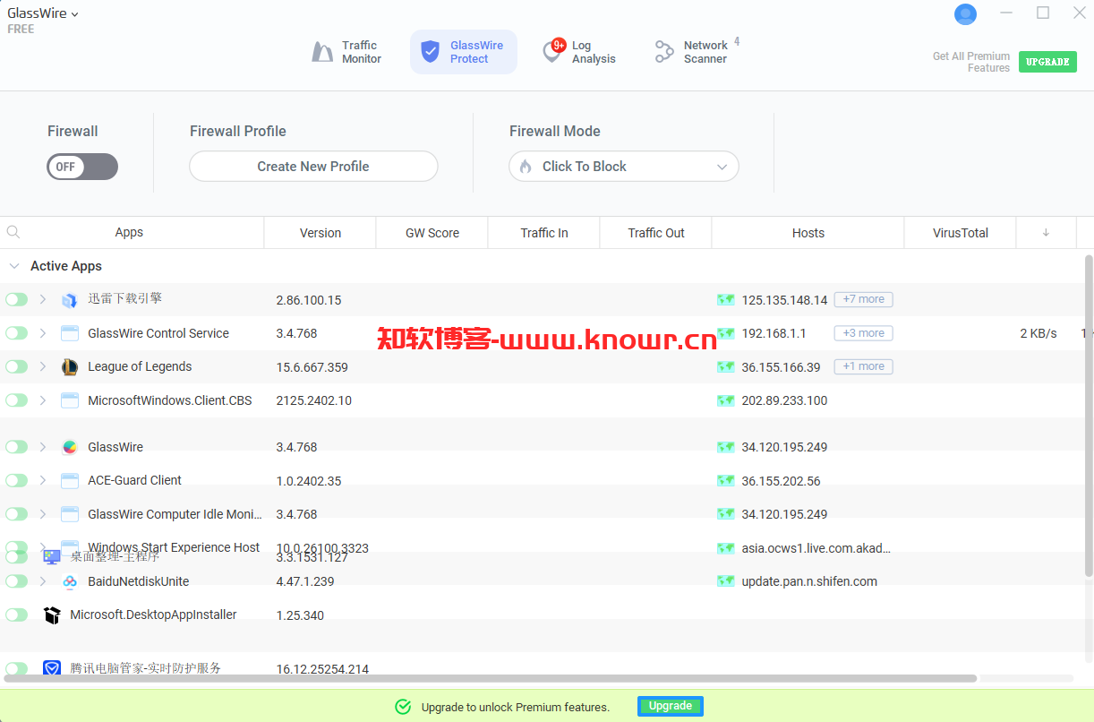Click the flag icon in the ACE-Guard Client row
1094x722 pixels.
[726, 481]
